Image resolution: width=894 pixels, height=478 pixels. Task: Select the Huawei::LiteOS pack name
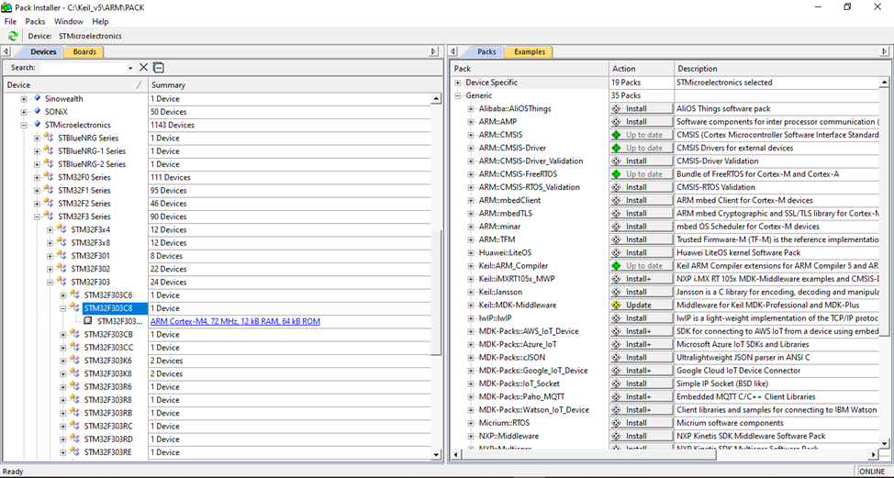[x=505, y=253]
